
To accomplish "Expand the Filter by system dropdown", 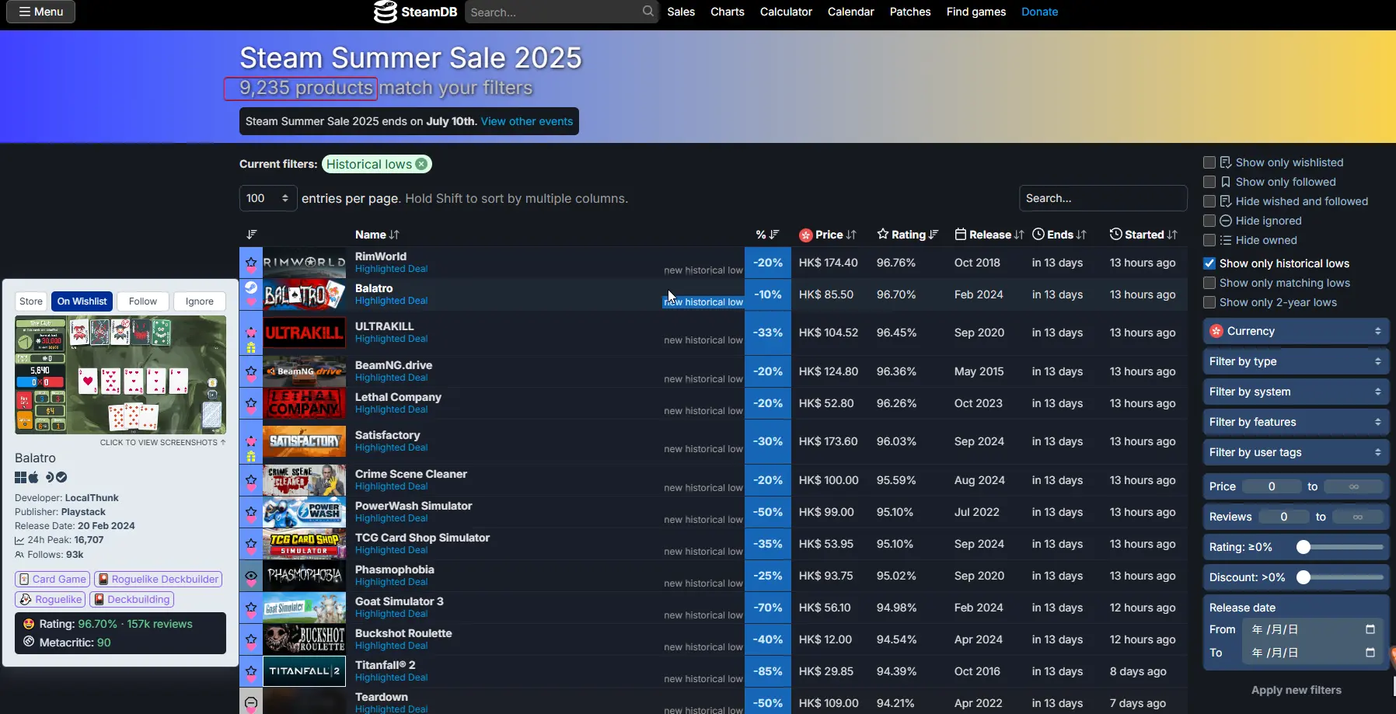I will coord(1296,392).
